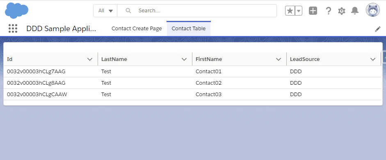
Task: Open the Setup gear icon
Action: 341,11
